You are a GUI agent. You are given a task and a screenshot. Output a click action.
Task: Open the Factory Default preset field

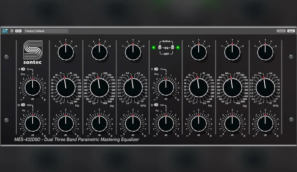pos(46,31)
